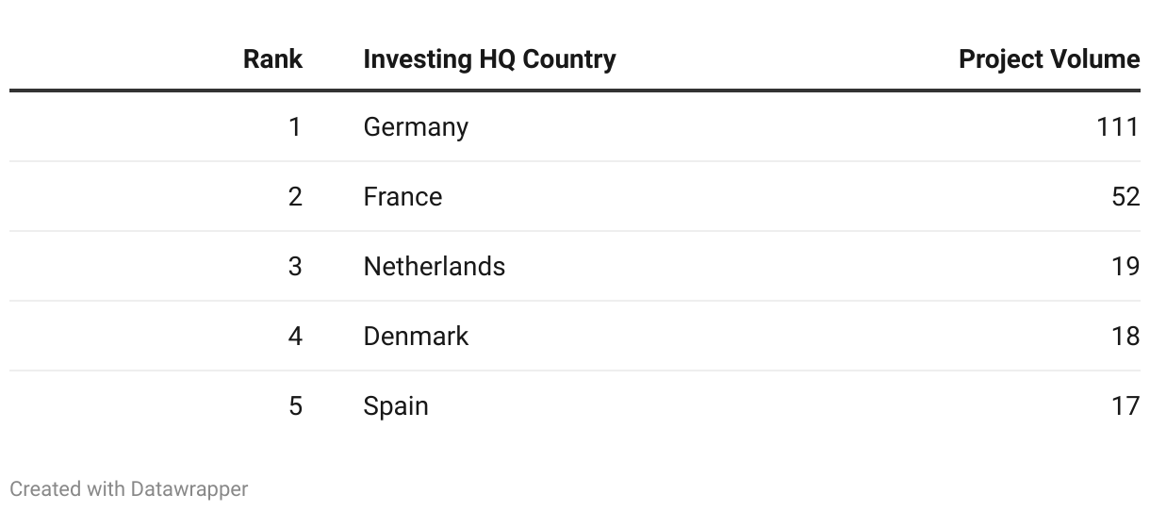Viewport: 1150px width, 511px height.
Task: Click the Netherlands project volume value 19
Action: [x=1125, y=266]
